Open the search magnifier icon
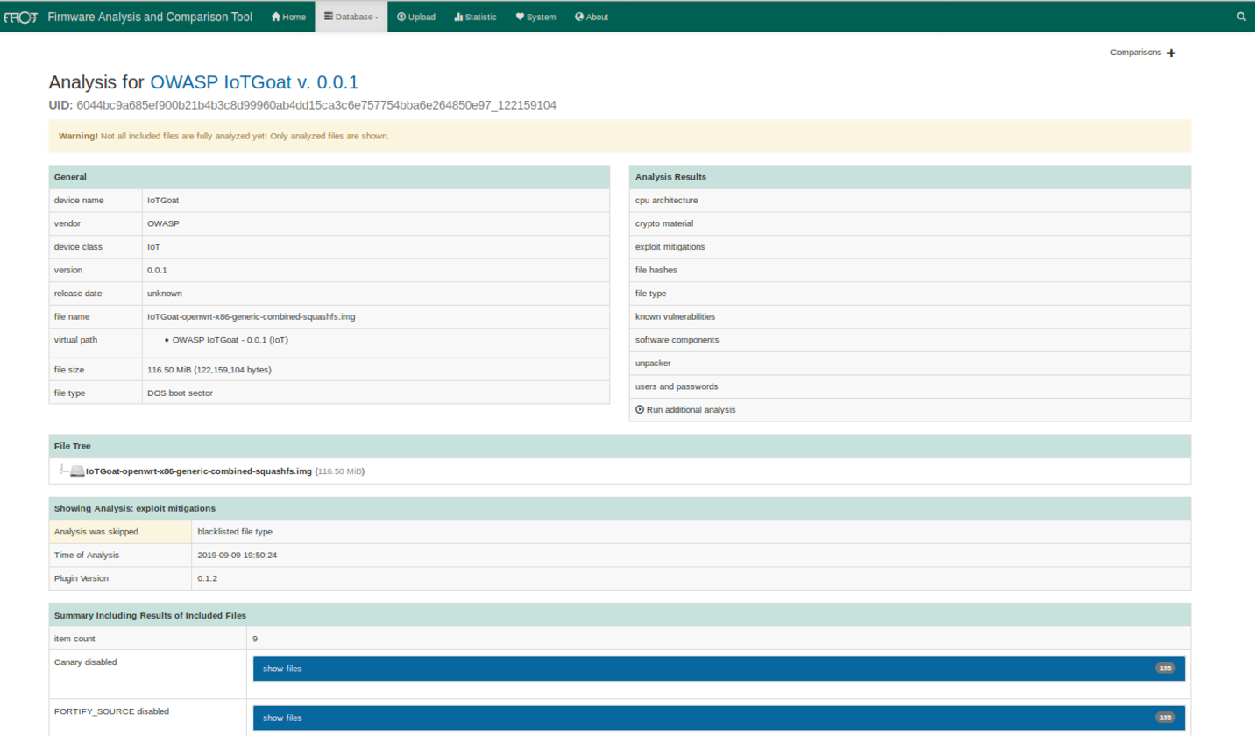The width and height of the screenshot is (1255, 736). pos(1241,17)
